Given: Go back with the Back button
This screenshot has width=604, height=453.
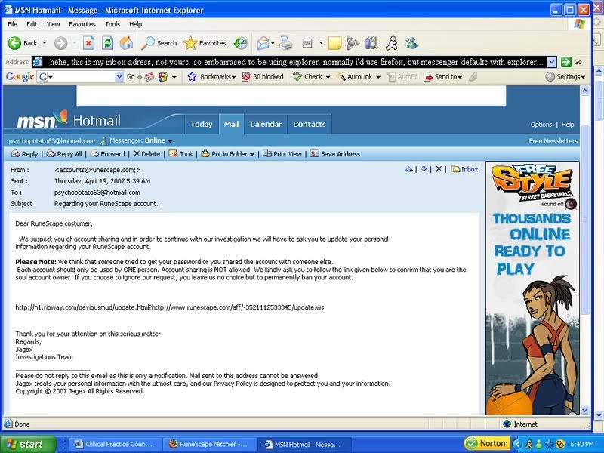Looking at the screenshot, I should 23,43.
